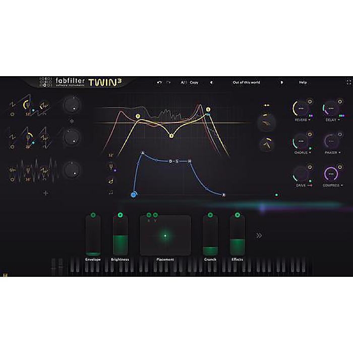Click the blue envelope start point
353x353 pixels.
pos(133,195)
